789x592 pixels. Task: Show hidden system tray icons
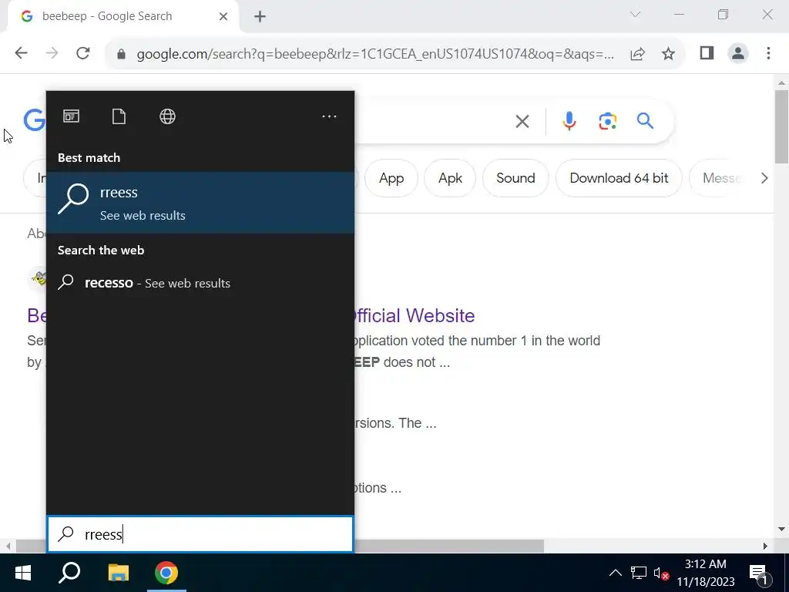(x=615, y=573)
